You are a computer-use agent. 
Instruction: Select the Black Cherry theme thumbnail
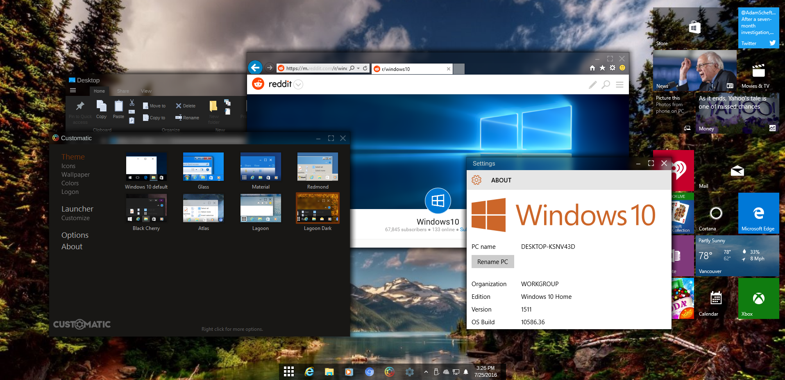tap(146, 209)
